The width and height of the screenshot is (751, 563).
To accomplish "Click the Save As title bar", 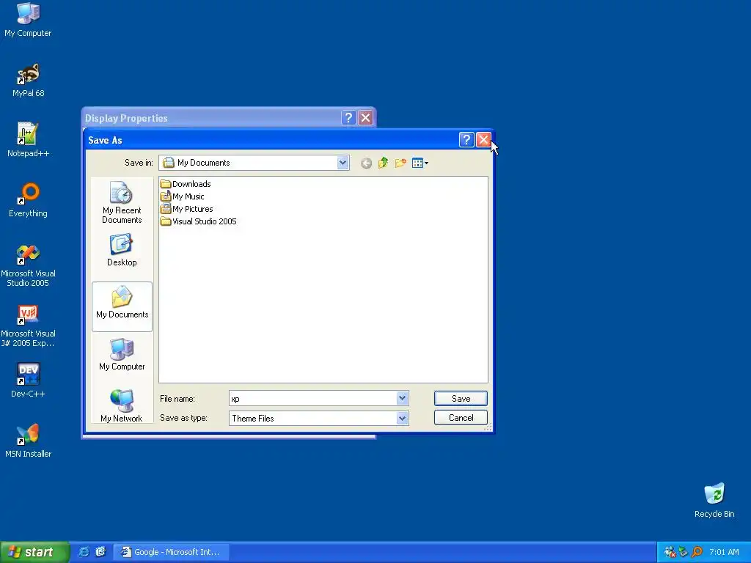I will (x=271, y=140).
